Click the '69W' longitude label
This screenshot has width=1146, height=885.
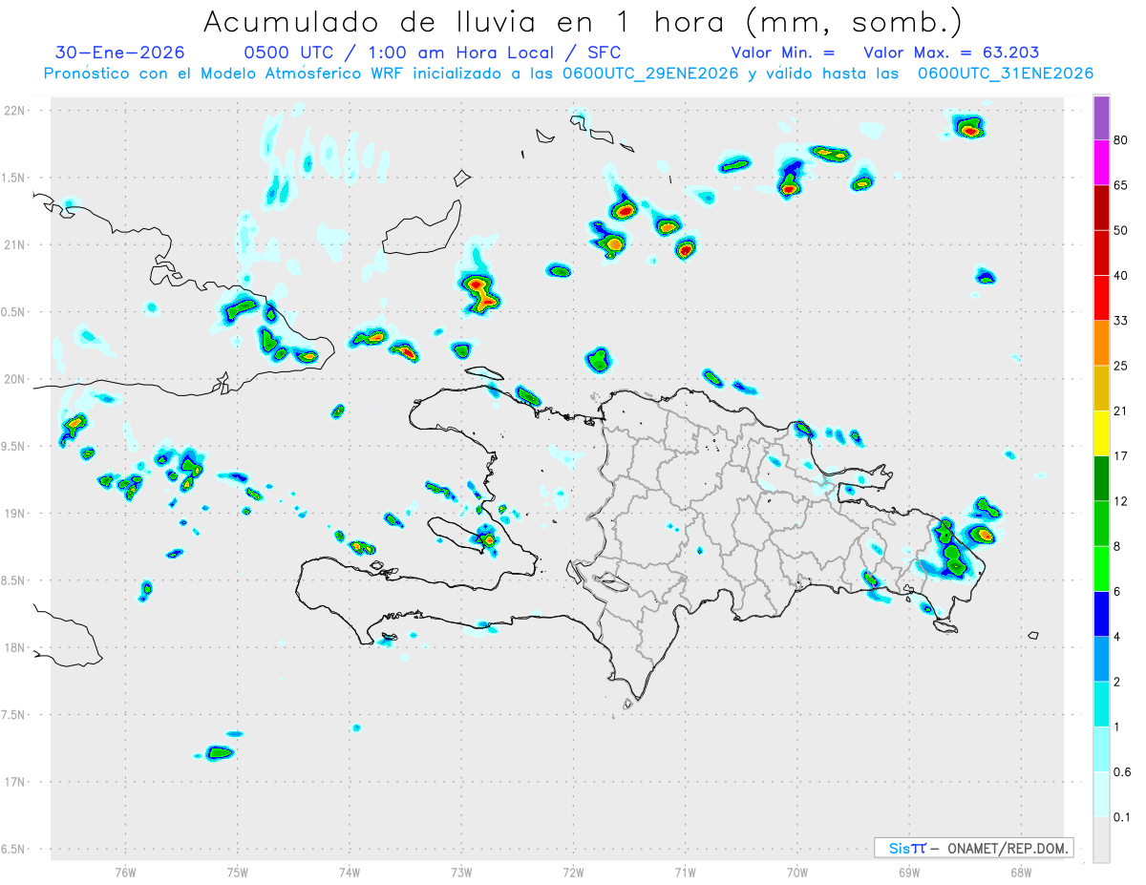(909, 873)
